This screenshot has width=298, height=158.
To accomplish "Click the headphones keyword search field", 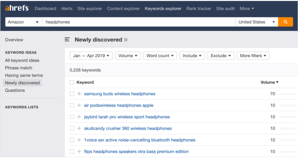I will coord(139,22).
